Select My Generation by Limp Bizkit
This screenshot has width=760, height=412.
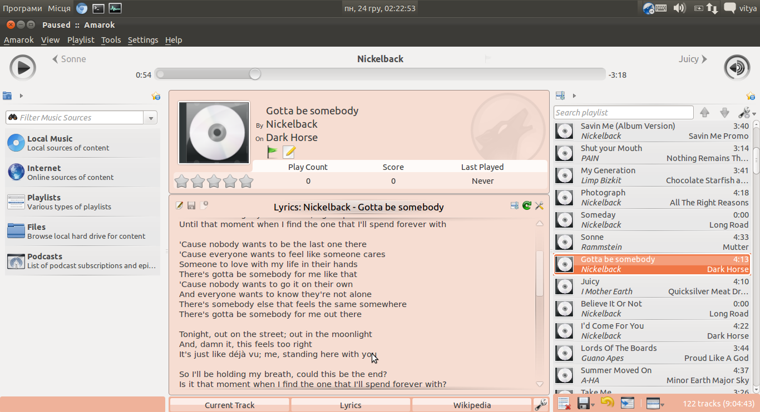tap(653, 175)
